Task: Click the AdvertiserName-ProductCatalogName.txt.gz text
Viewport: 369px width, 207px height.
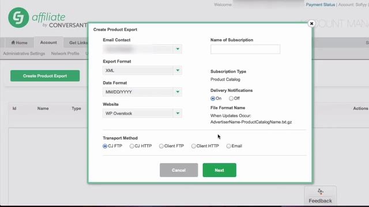Action: [251, 122]
